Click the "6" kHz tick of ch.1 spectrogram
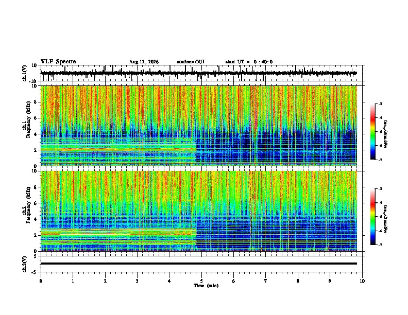 pyautogui.click(x=36, y=118)
